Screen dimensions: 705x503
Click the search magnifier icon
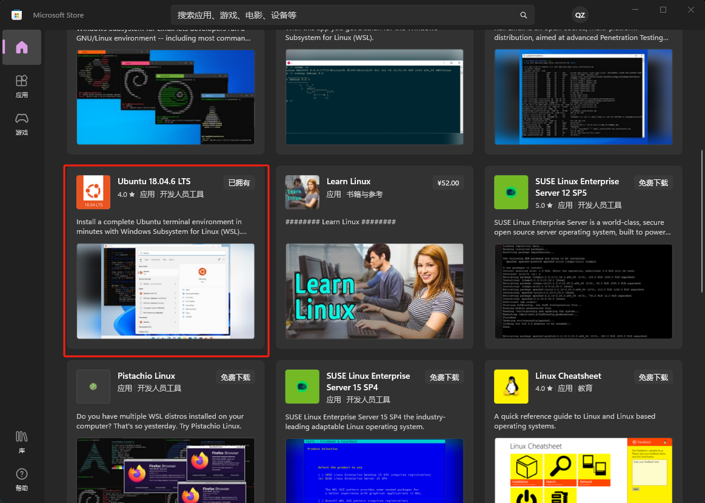(523, 15)
